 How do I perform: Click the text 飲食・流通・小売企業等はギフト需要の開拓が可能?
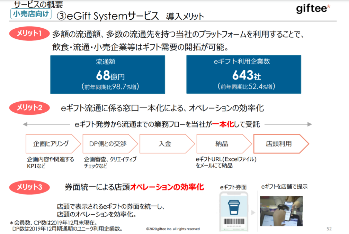141,47
